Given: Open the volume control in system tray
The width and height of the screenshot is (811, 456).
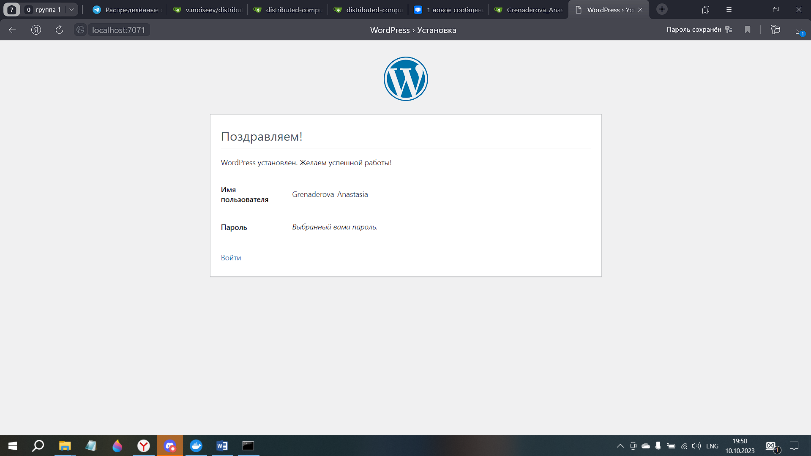Looking at the screenshot, I should point(696,446).
